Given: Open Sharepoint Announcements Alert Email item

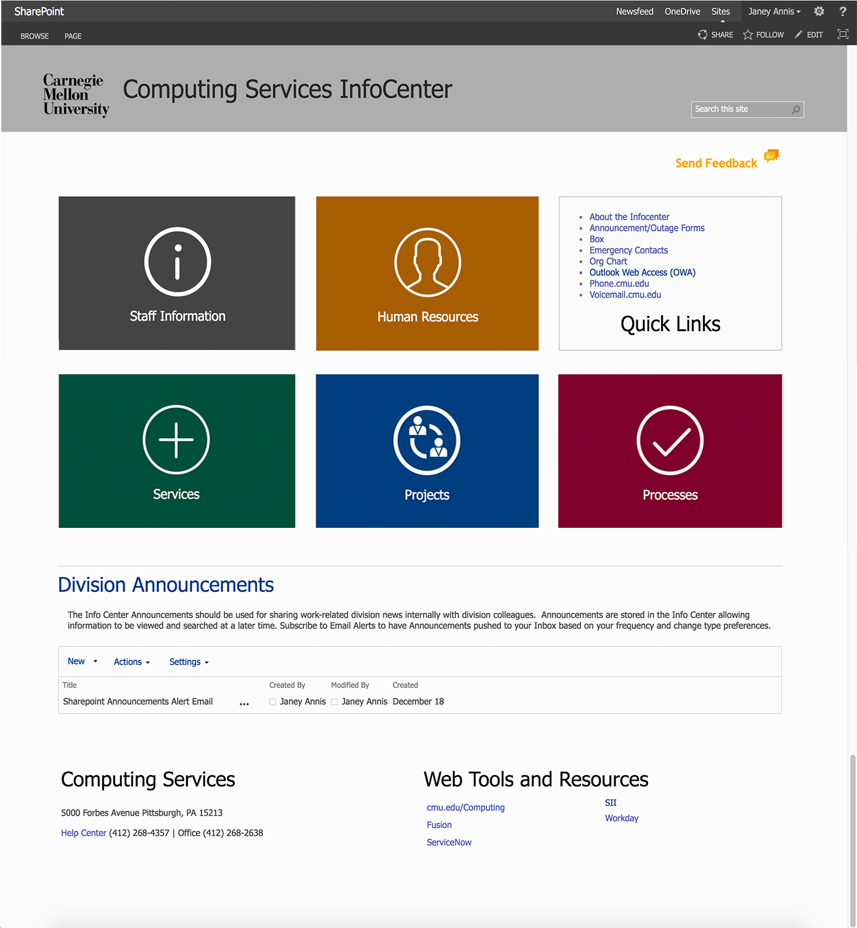Looking at the screenshot, I should pyautogui.click(x=138, y=701).
